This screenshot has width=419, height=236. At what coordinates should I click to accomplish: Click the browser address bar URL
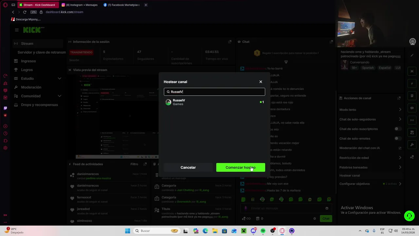pos(64,12)
